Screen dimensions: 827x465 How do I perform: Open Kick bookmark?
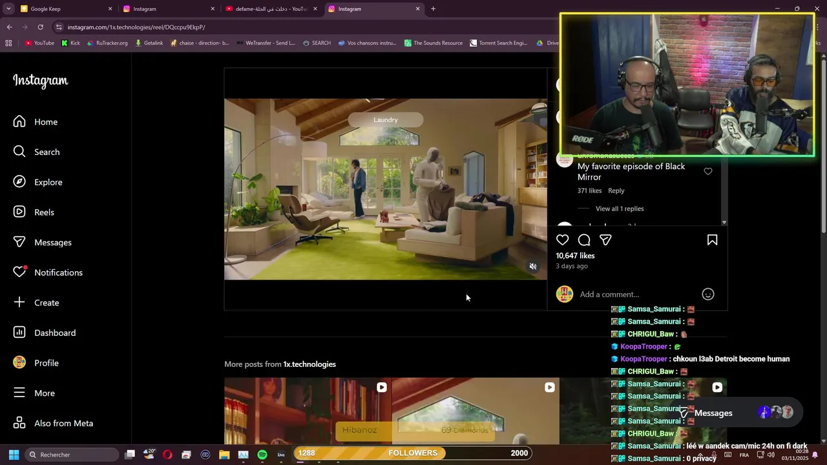click(70, 43)
